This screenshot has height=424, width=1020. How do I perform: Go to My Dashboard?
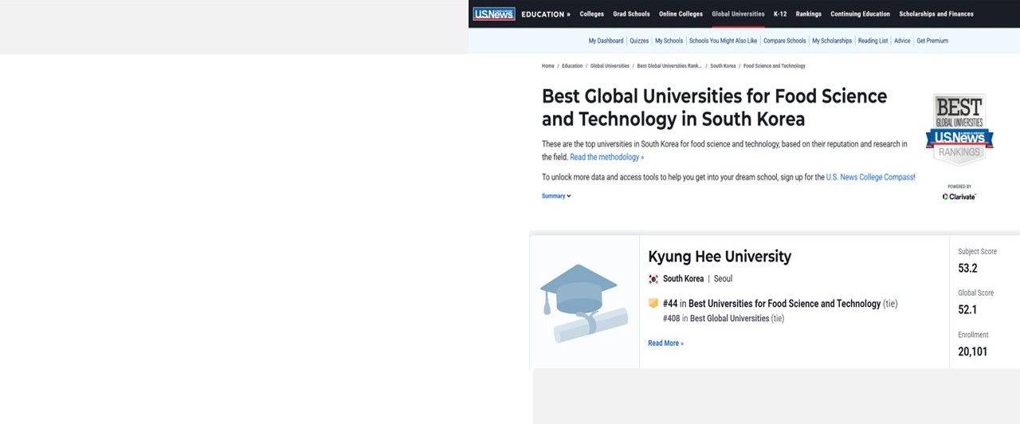click(x=606, y=41)
